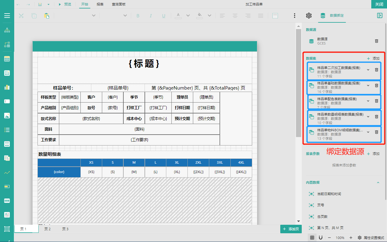387x242 pixels.
Task: Select the image control in sidebar
Action: (x=7, y=116)
